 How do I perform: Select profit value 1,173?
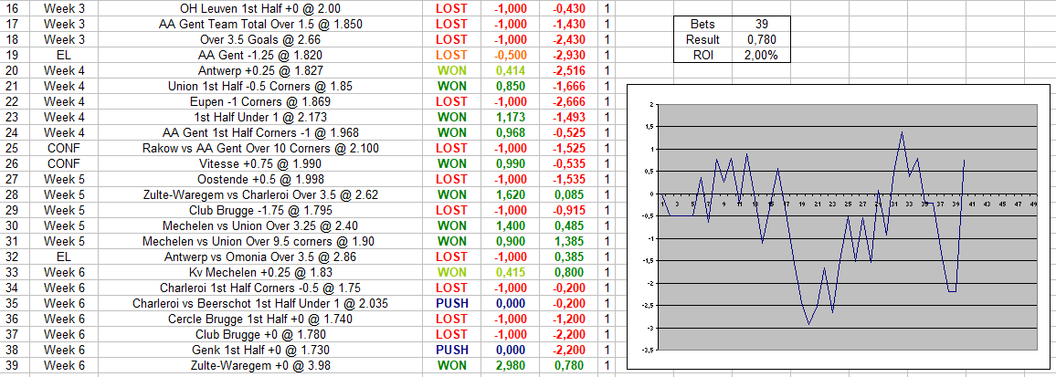[x=511, y=117]
